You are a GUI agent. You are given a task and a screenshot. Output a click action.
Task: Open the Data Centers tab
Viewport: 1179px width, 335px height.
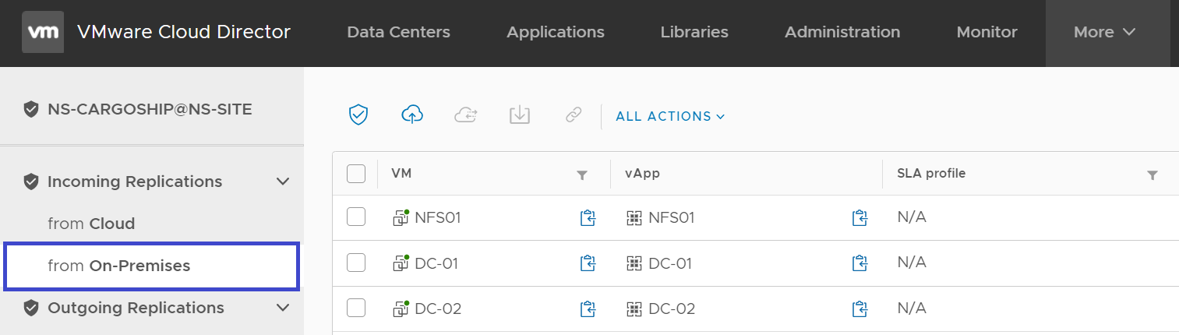click(x=398, y=32)
